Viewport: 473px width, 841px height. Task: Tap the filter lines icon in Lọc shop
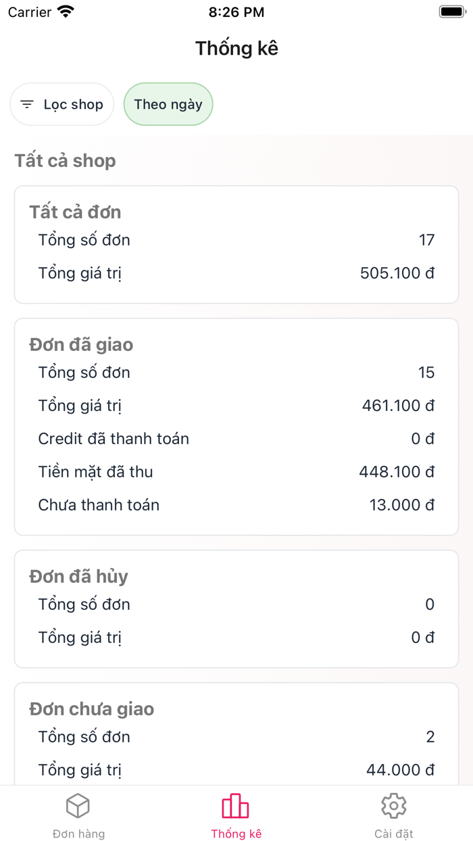pos(27,105)
